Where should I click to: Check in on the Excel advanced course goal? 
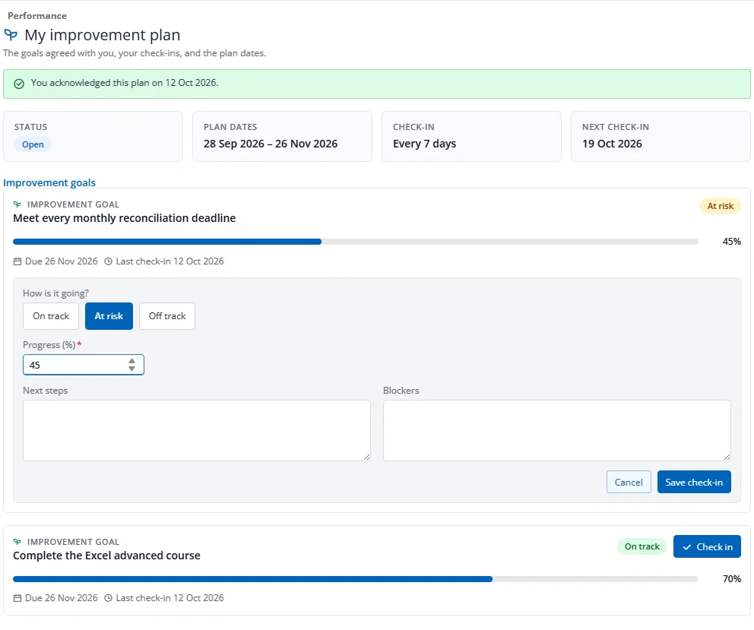(x=707, y=546)
